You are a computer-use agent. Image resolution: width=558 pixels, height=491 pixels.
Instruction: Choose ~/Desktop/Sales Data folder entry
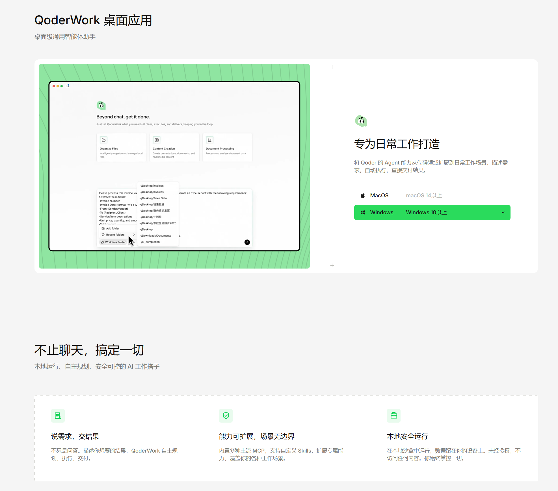click(153, 198)
